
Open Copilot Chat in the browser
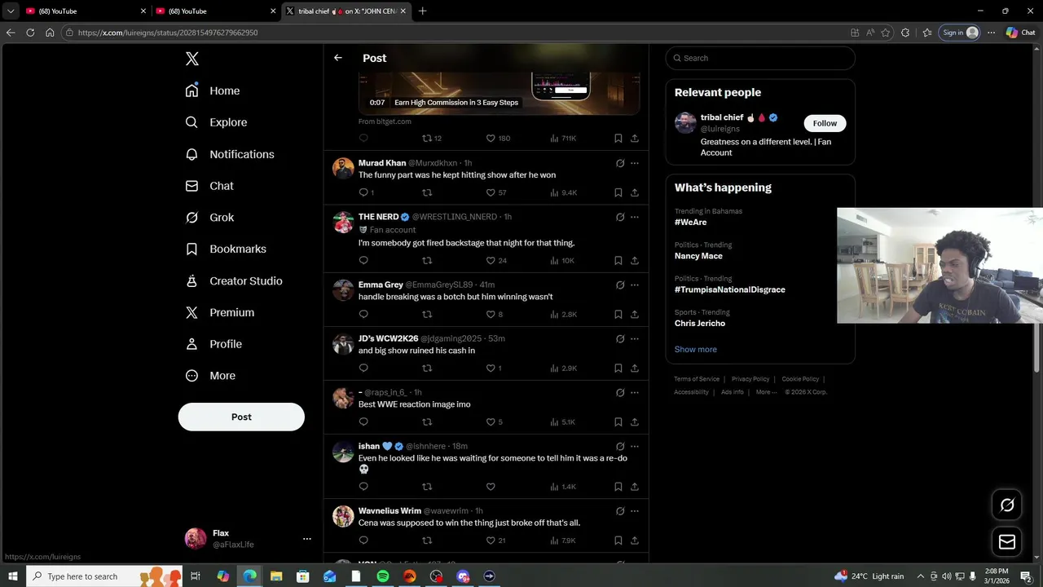click(1021, 33)
